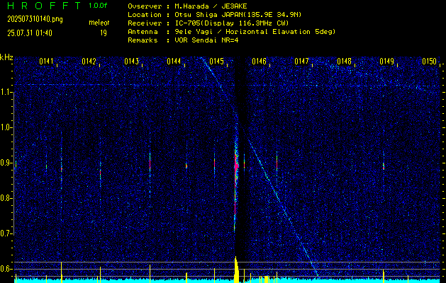The image size is (446, 283).
Task: Click the 0147 time marker
Action: (302, 62)
